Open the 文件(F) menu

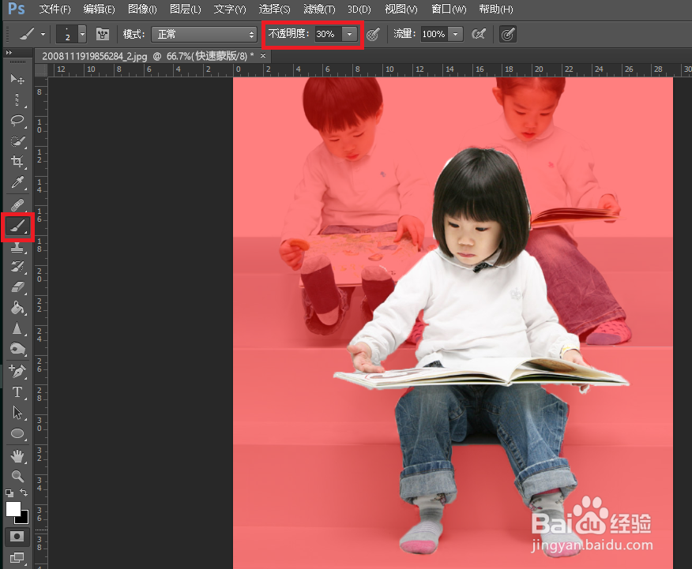click(55, 9)
